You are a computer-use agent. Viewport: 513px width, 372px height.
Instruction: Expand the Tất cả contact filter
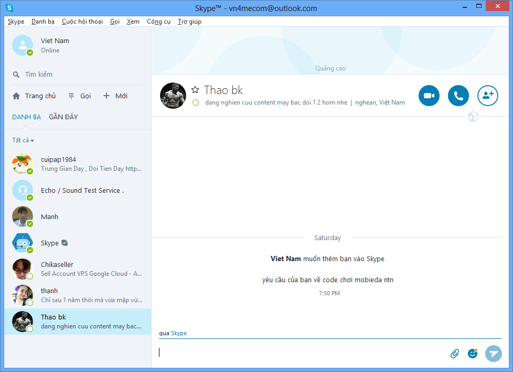[23, 140]
